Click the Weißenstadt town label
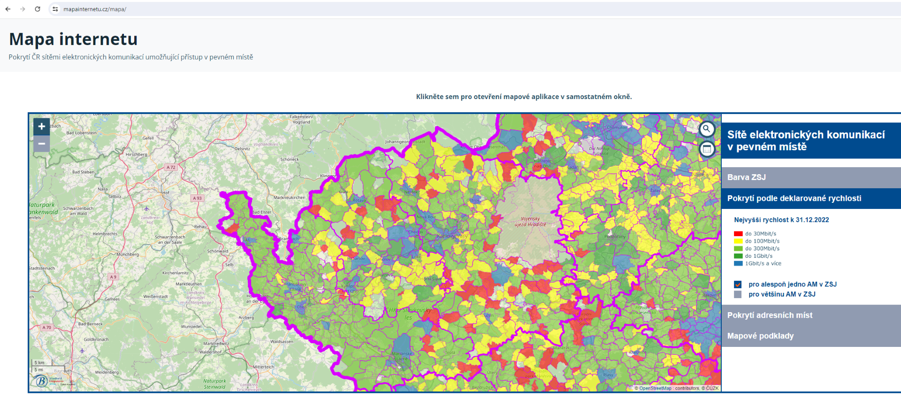The width and height of the screenshot is (901, 399). click(155, 297)
